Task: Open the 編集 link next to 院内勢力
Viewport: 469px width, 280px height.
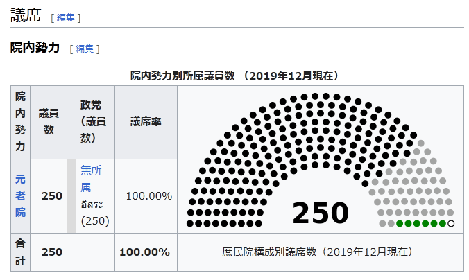Action: coord(85,49)
